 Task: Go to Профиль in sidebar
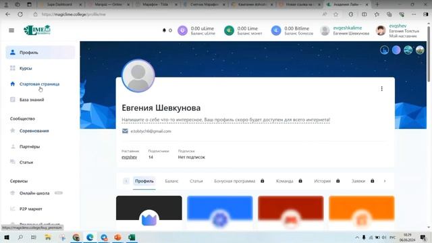tap(40, 53)
